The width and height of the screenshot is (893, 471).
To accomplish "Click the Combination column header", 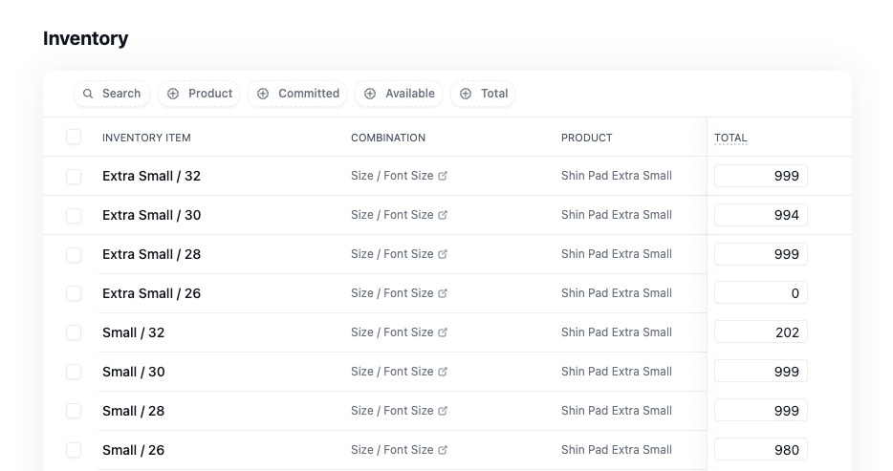I will pyautogui.click(x=388, y=138).
